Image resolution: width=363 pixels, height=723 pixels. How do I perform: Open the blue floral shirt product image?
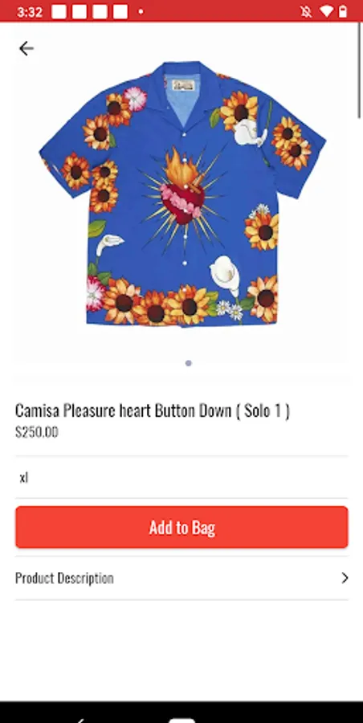pos(182,194)
